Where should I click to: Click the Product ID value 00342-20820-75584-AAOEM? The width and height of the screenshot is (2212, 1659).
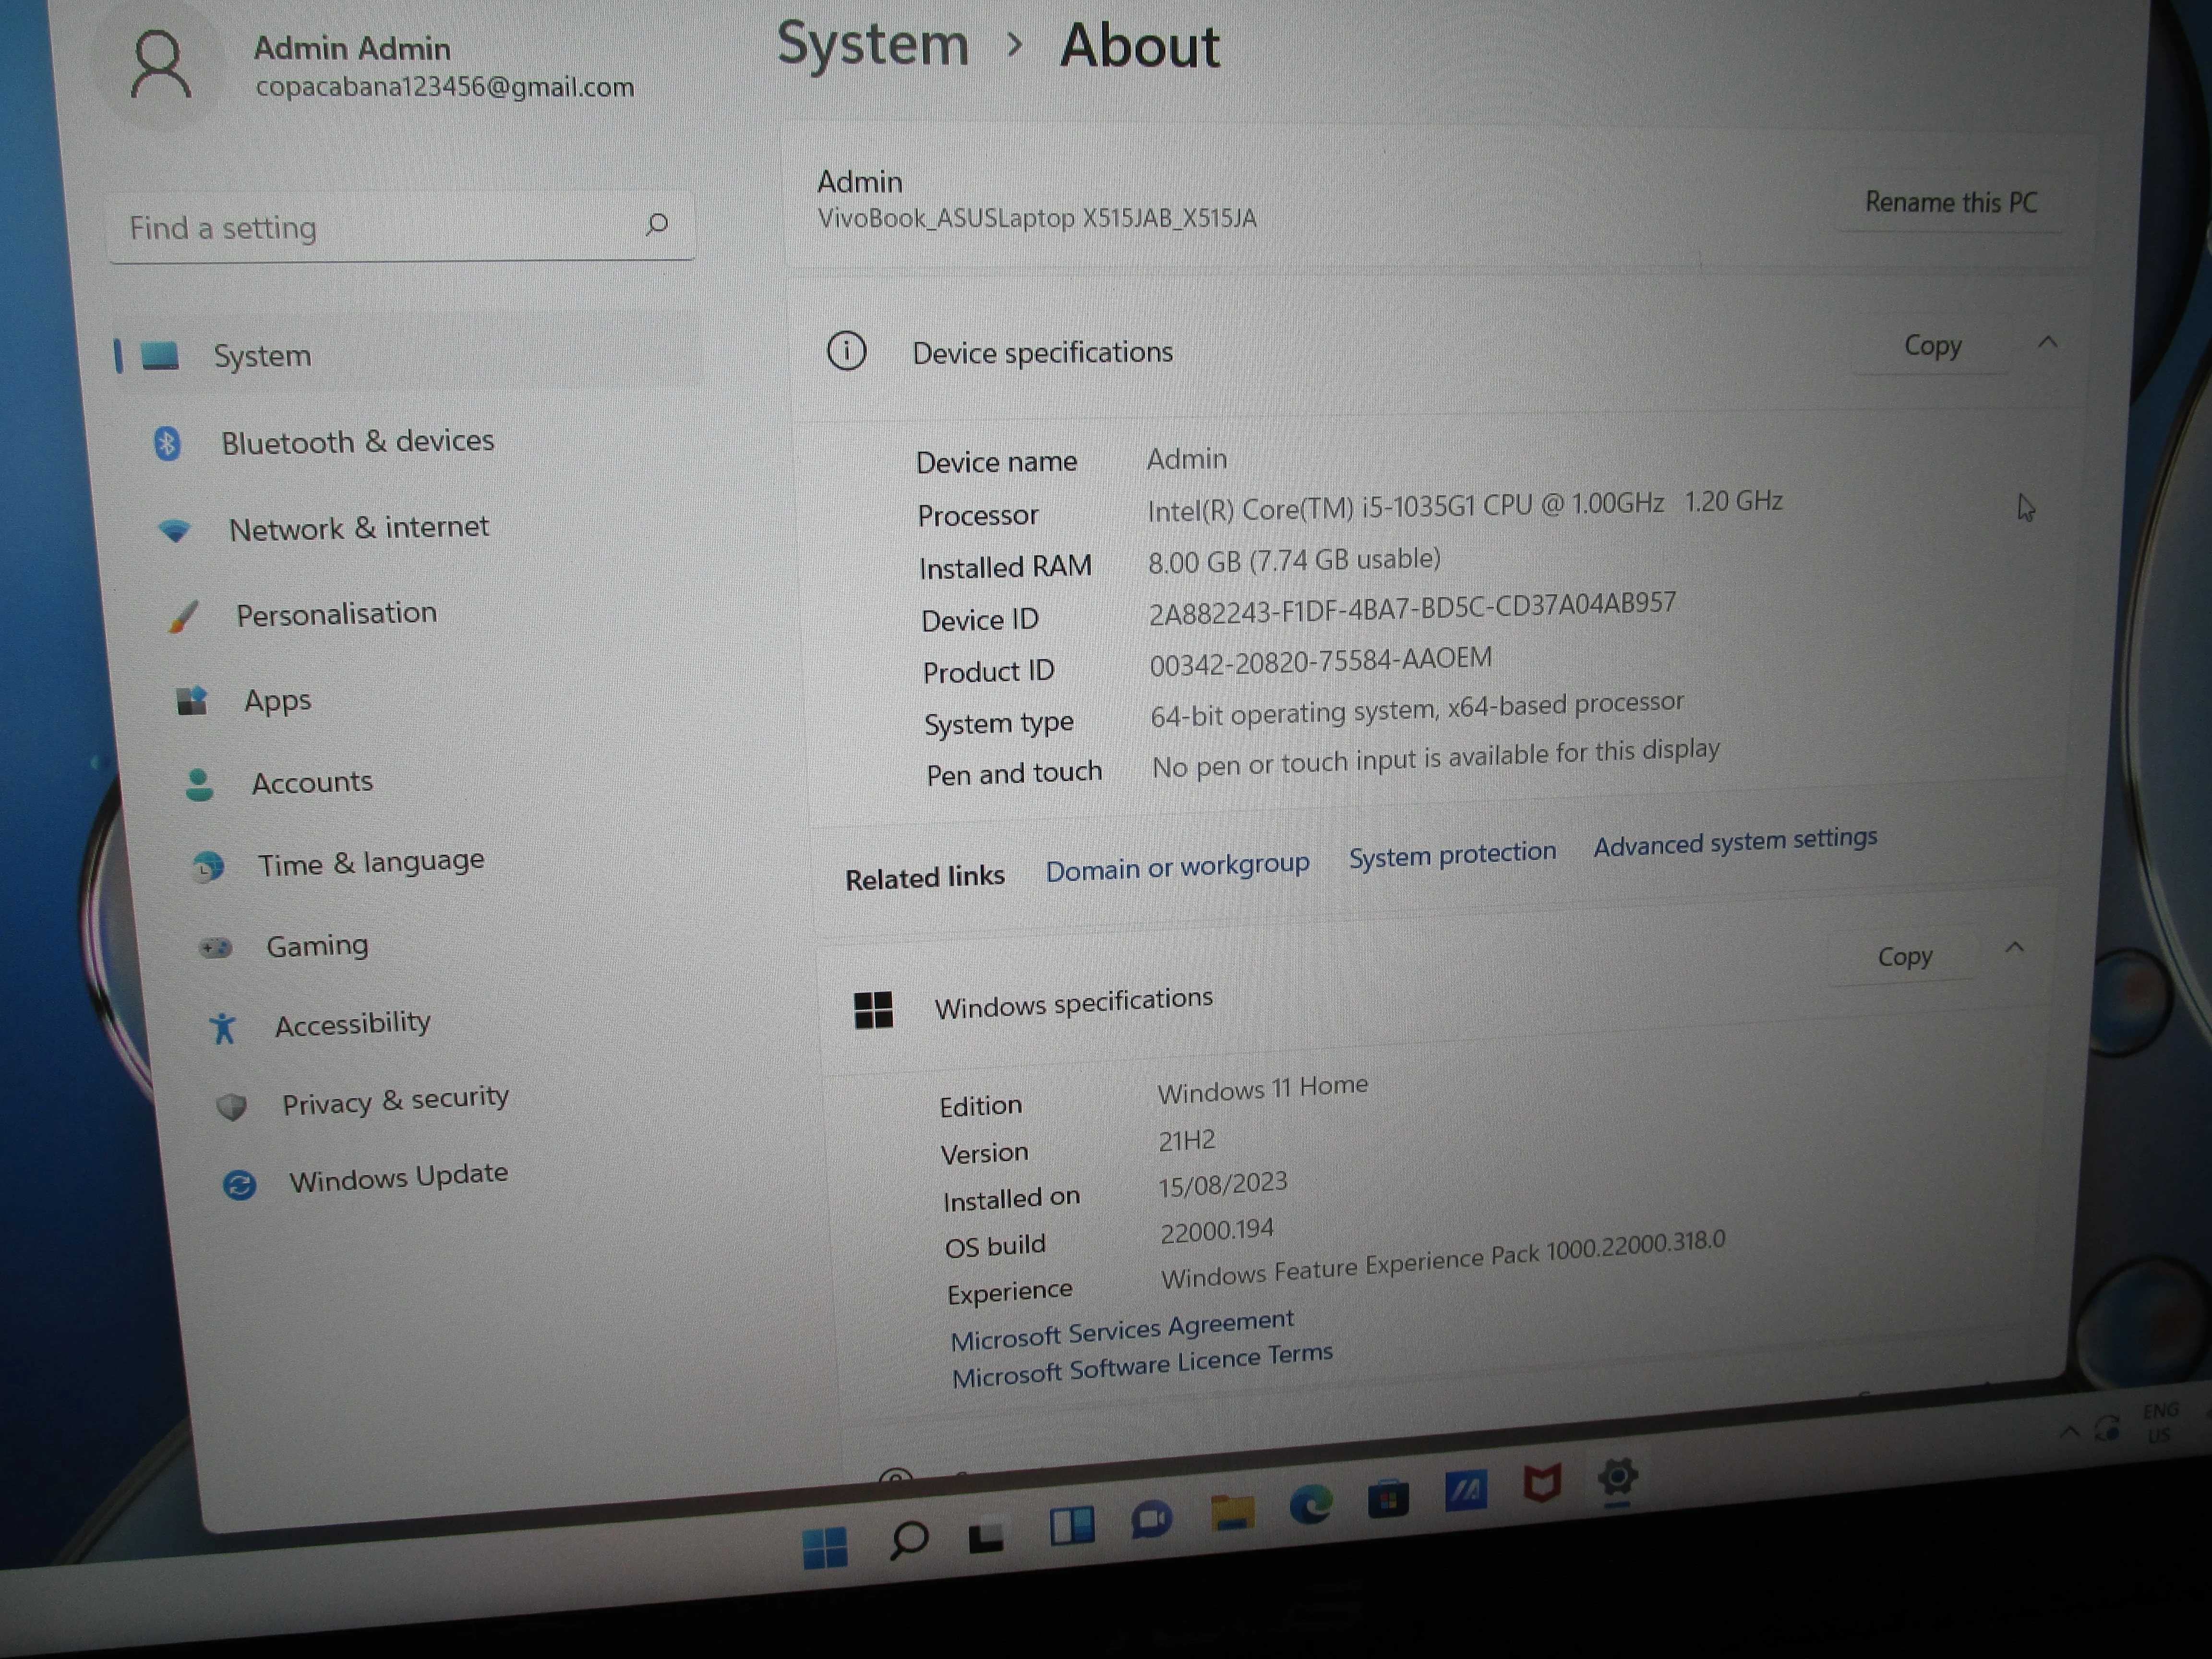tap(1321, 661)
